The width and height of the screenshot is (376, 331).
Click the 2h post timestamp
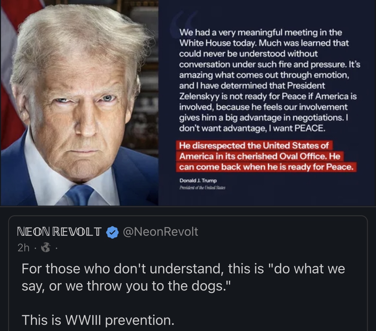pos(23,248)
